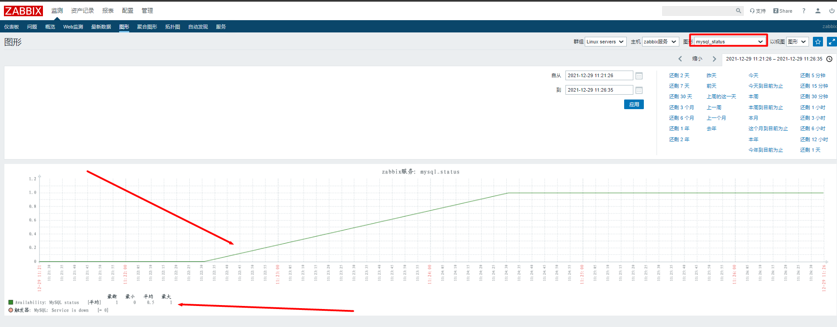Select last 3 months range
Screen dimensions: 837x327
(682, 107)
